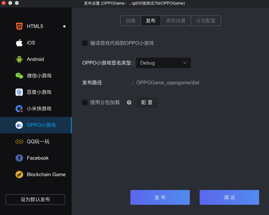
Task: Click 设为默认发布 button
Action: click(35, 200)
